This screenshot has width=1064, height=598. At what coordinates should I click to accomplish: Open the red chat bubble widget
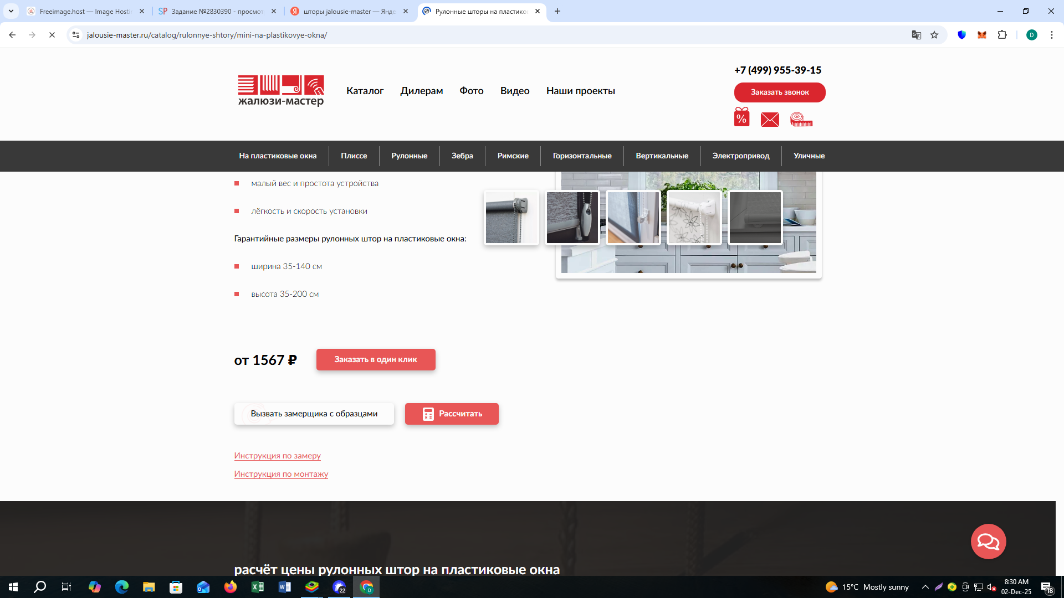988,541
